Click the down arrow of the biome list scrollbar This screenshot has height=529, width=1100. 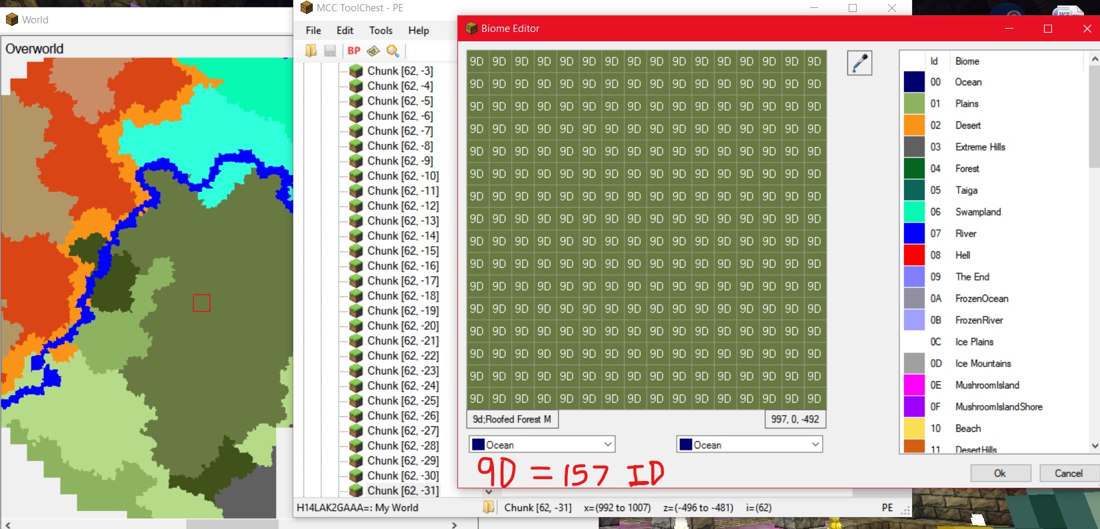tap(1094, 446)
